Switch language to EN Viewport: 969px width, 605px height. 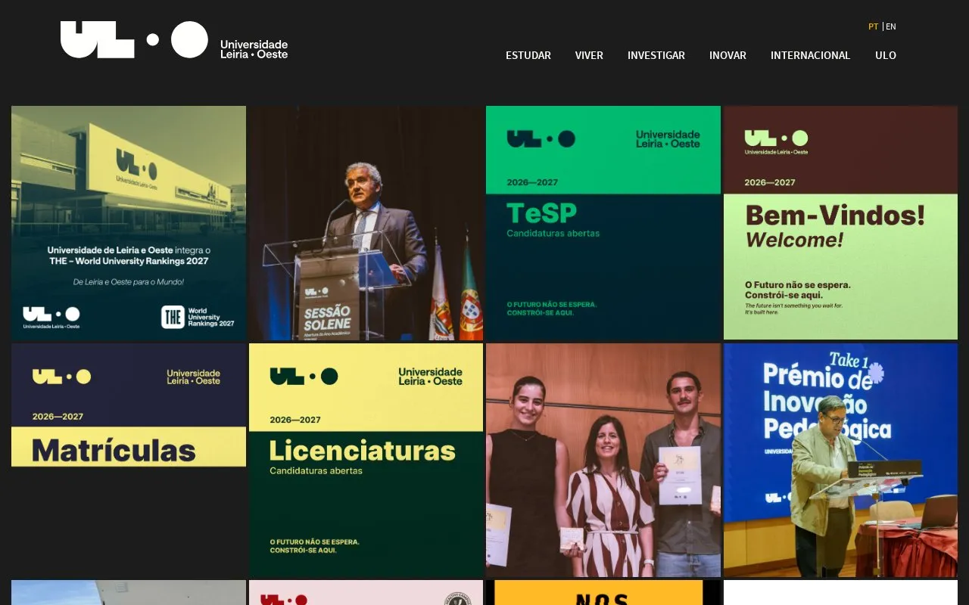point(891,26)
